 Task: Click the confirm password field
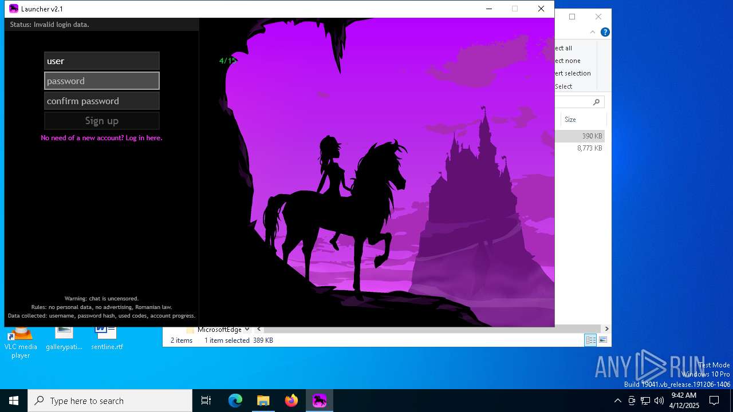[102, 101]
